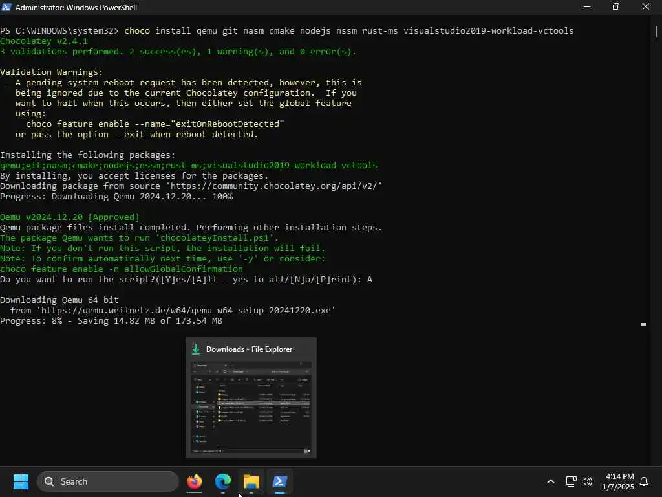This screenshot has width=662, height=497.
Task: Launch Firefox from the taskbar
Action: (194, 481)
